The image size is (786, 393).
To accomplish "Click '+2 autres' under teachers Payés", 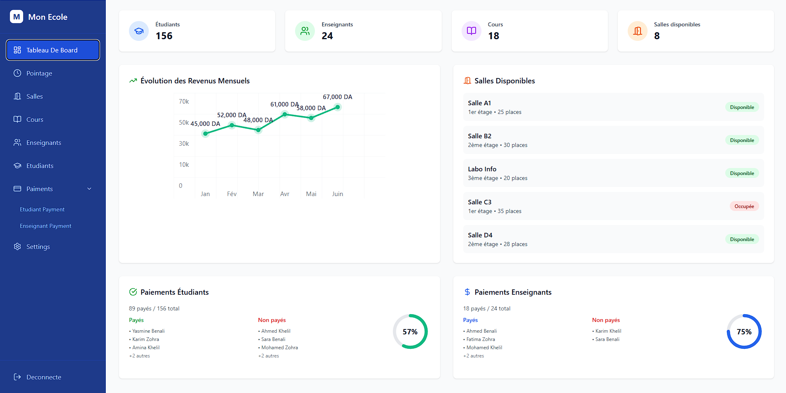I will click(x=474, y=356).
